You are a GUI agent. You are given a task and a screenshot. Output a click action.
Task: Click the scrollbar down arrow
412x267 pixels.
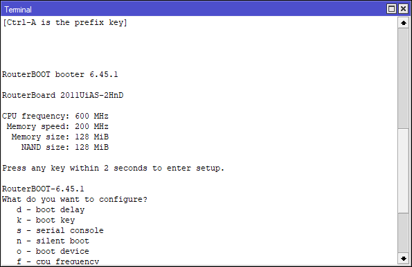point(403,259)
